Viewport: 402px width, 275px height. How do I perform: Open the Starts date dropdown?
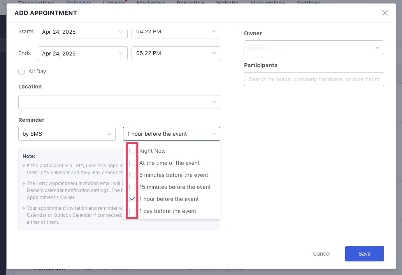[83, 31]
